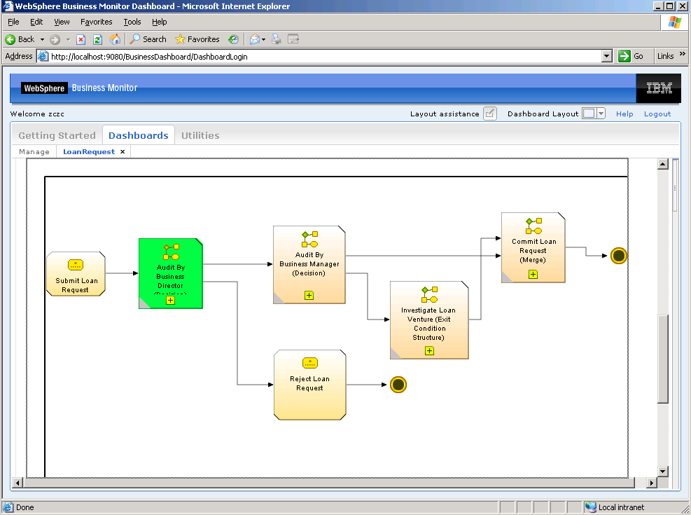This screenshot has height=515, width=691.
Task: Click the end node after Commit Loan Request
Action: click(x=618, y=256)
